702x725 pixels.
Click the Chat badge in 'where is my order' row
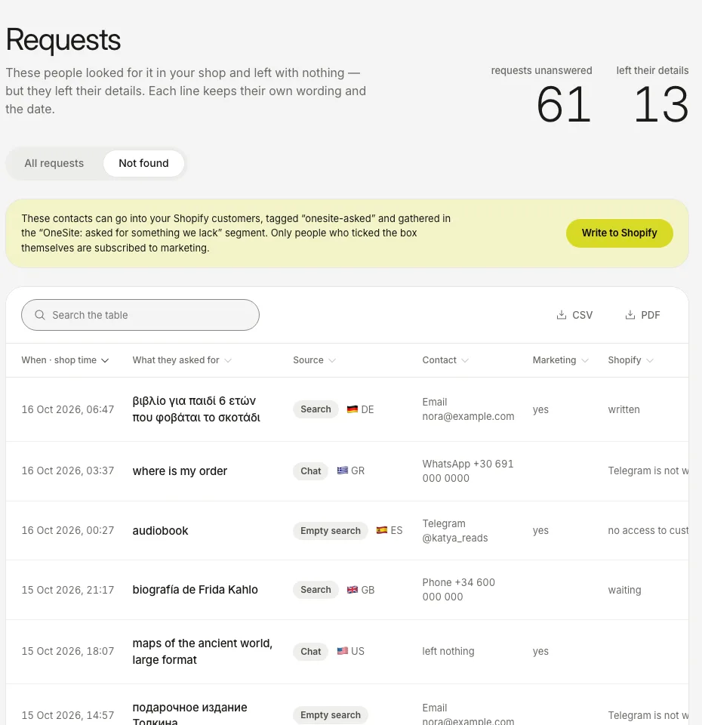(x=310, y=470)
